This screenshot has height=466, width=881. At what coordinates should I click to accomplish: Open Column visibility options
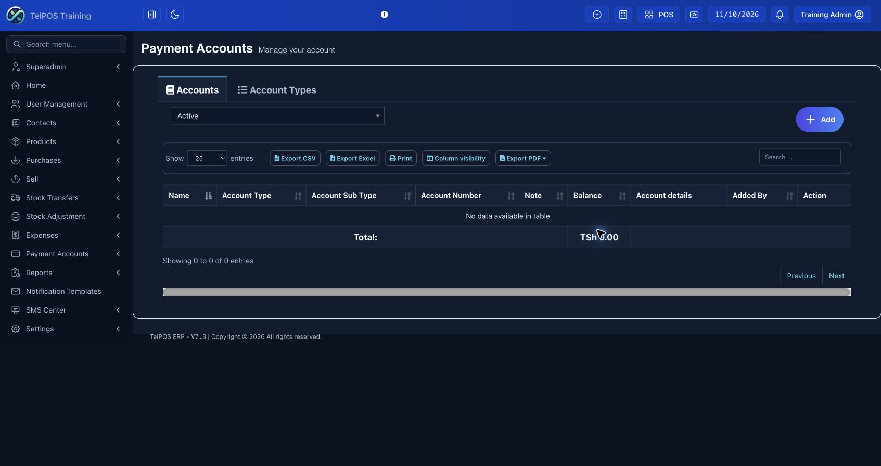[x=456, y=158]
